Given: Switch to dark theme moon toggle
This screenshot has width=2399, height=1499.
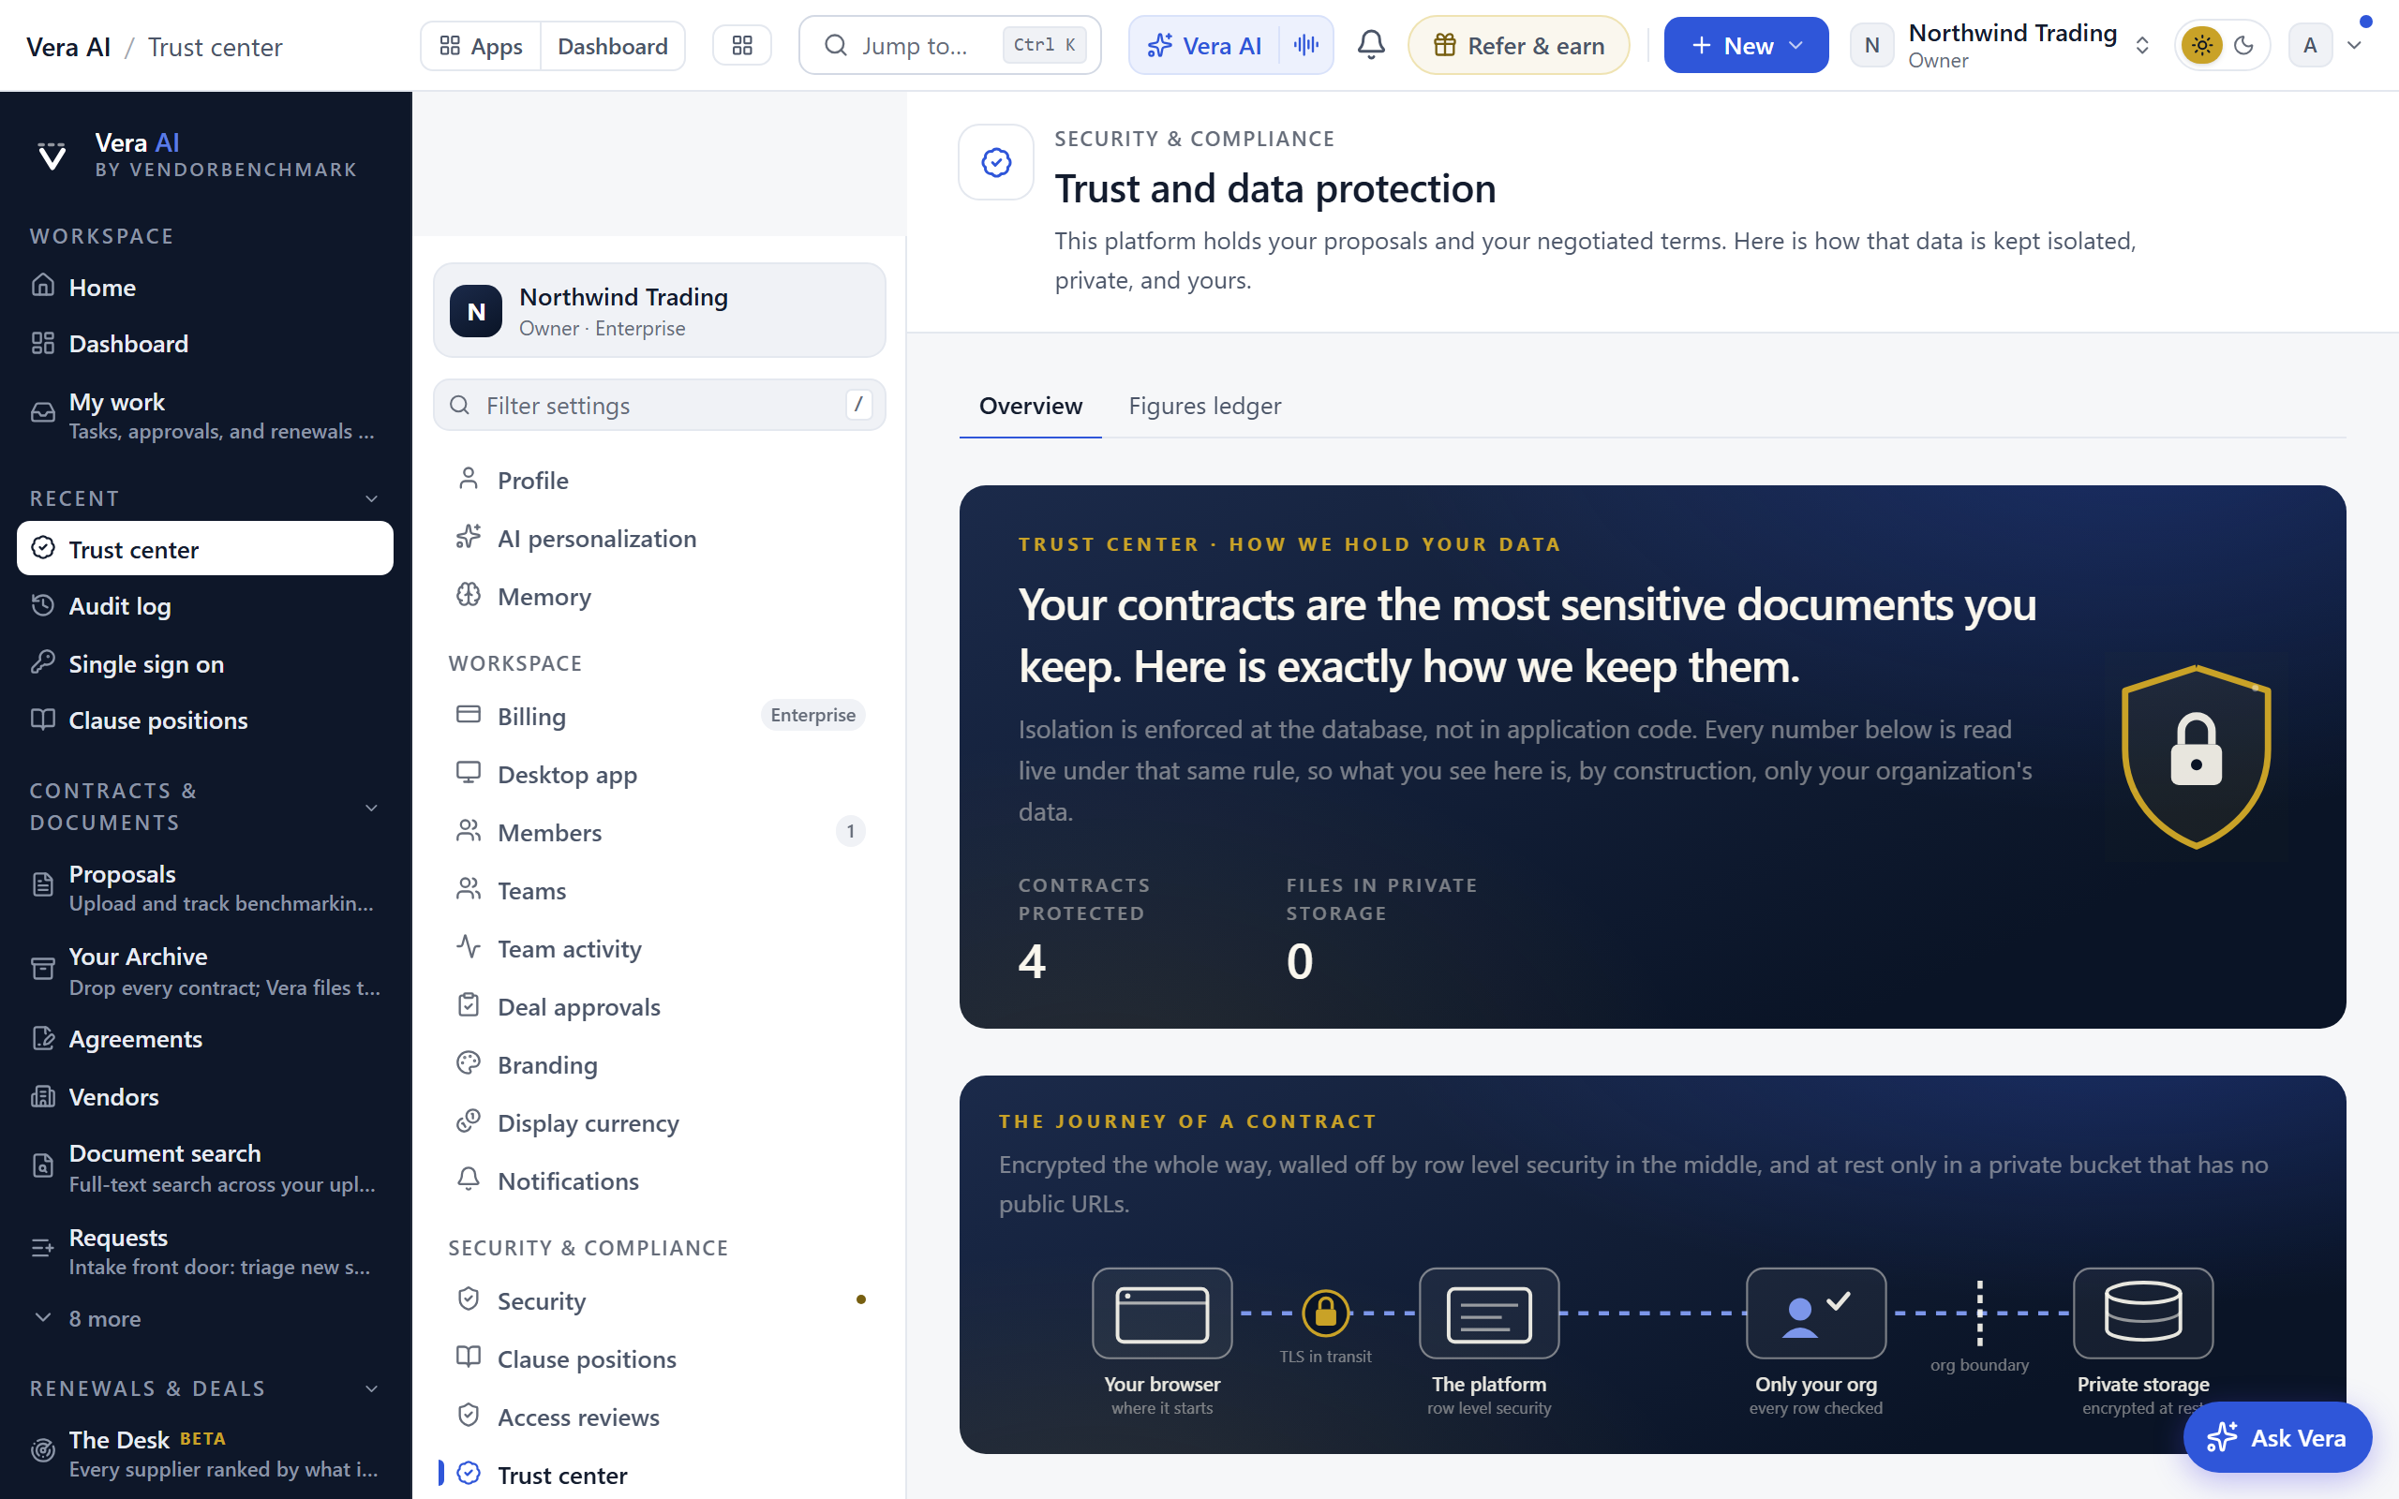Looking at the screenshot, I should pos(2244,46).
